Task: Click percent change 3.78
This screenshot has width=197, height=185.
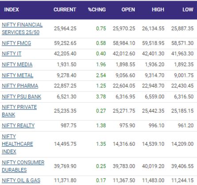Action: (x=101, y=97)
